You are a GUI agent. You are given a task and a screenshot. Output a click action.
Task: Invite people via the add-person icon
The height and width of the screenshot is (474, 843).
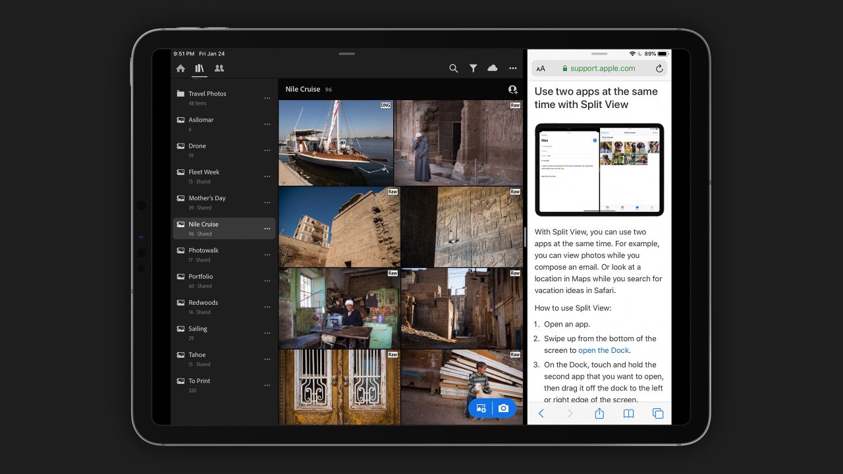click(513, 90)
